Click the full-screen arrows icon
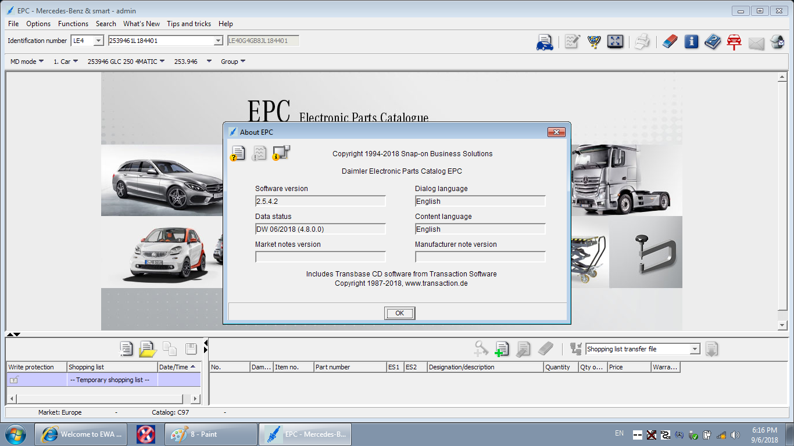This screenshot has width=794, height=446. coord(615,41)
